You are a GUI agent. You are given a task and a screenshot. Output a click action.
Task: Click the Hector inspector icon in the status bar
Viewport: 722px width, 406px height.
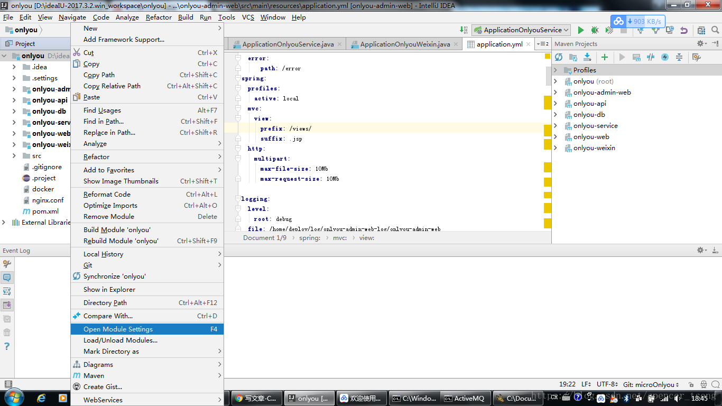[x=704, y=385]
